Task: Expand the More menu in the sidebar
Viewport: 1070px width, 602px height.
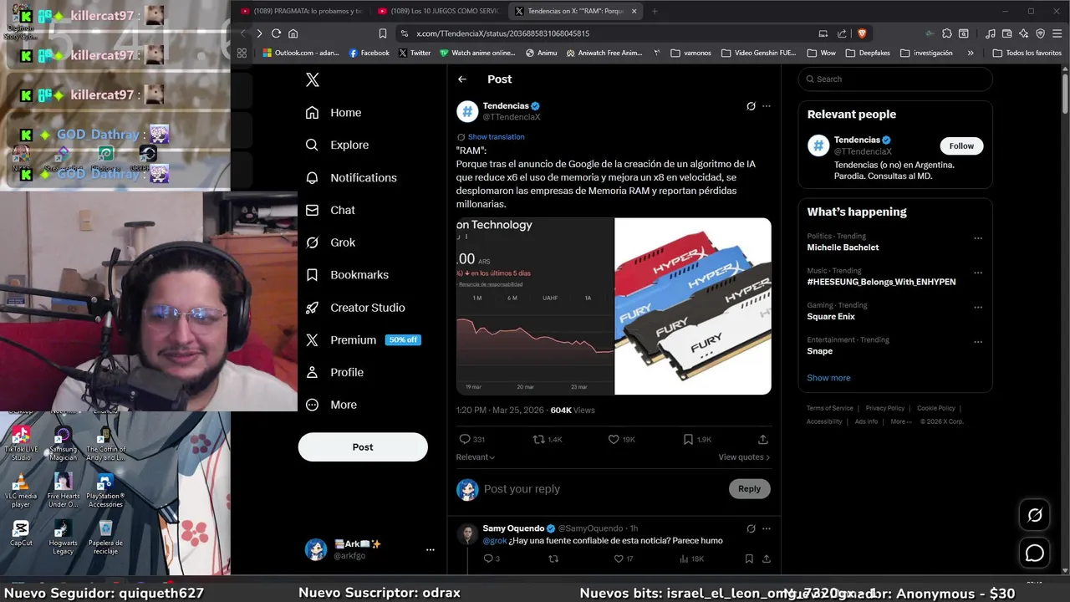Action: click(x=331, y=405)
